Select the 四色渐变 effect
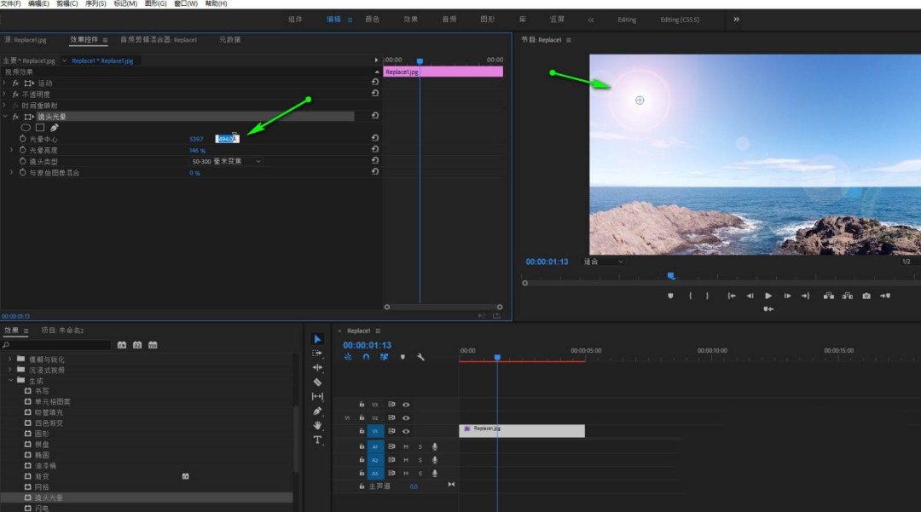 tap(49, 423)
